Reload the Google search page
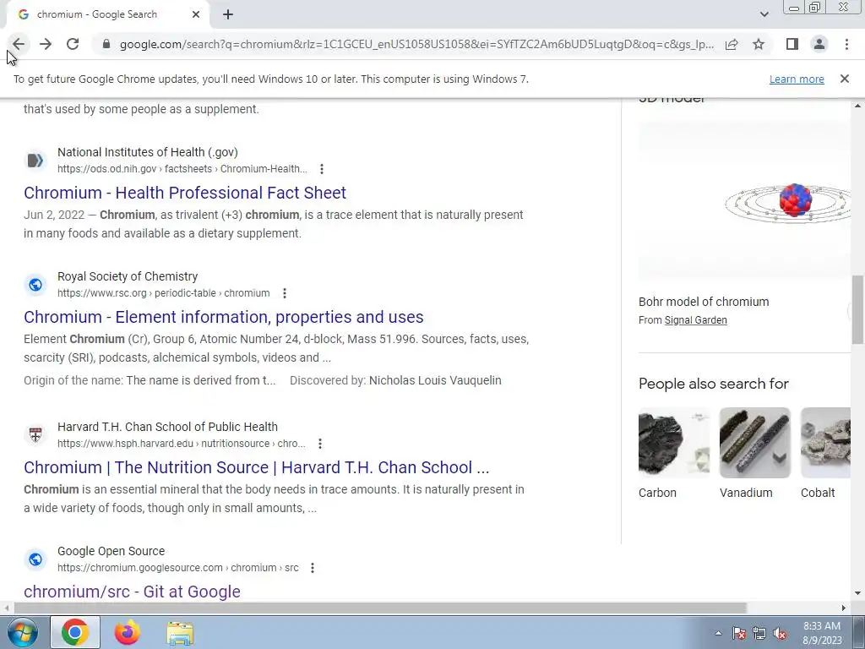The width and height of the screenshot is (865, 649). pos(73,44)
